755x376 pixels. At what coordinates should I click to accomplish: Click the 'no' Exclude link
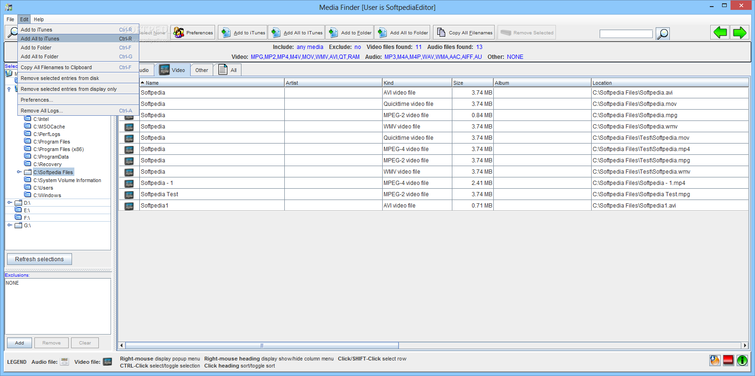pyautogui.click(x=358, y=47)
